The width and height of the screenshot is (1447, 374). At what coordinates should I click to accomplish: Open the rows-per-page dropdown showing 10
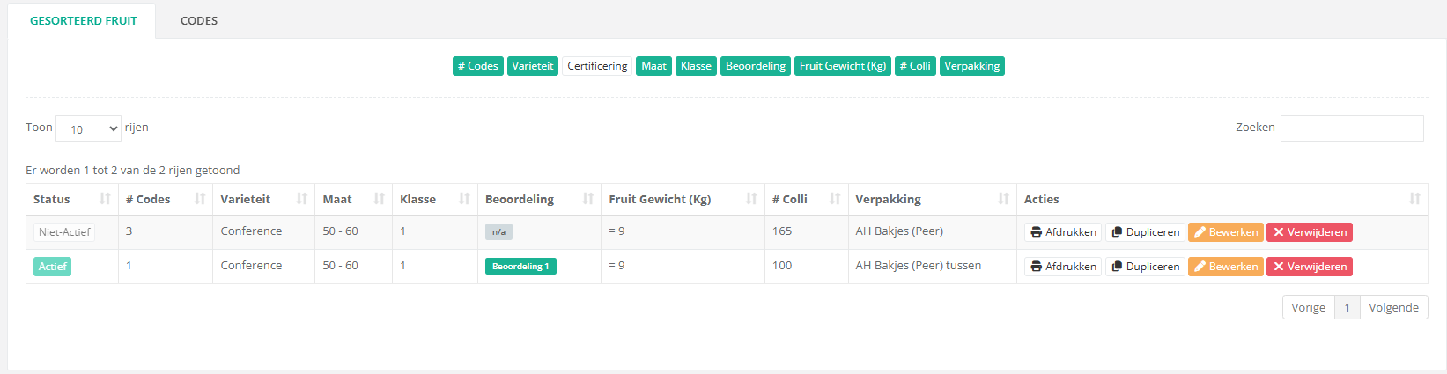pos(89,128)
